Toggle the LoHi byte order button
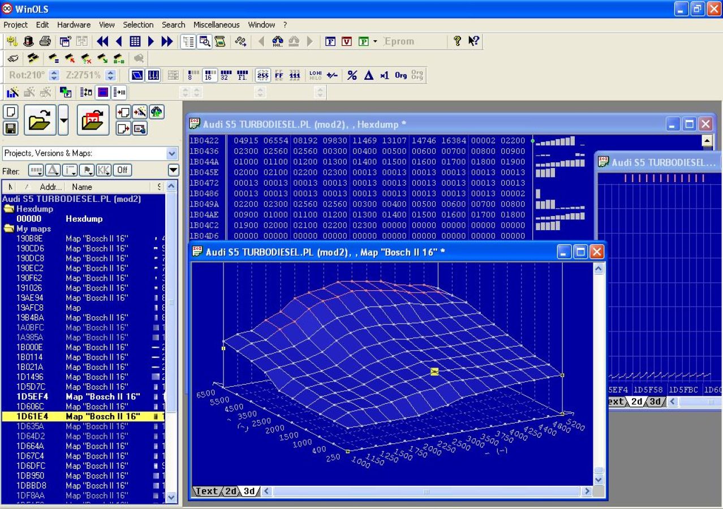This screenshot has width=723, height=509. tap(315, 75)
